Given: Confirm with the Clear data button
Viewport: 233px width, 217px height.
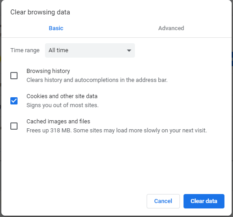Looking at the screenshot, I should click(x=204, y=201).
